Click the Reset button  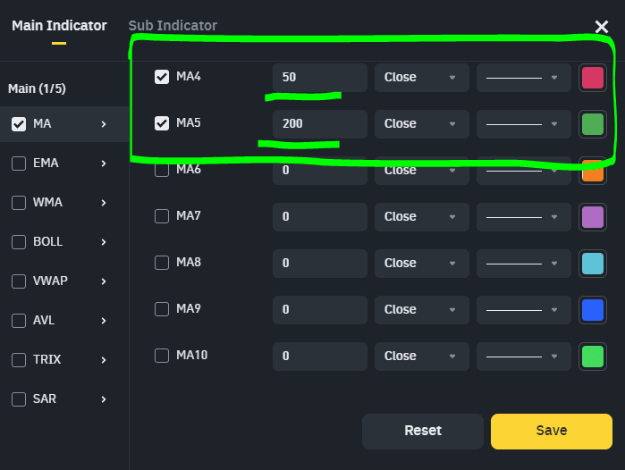tap(423, 431)
